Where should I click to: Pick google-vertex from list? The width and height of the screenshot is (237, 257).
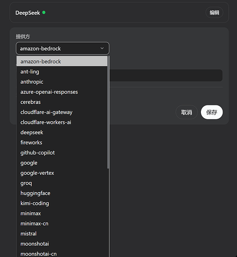click(x=62, y=173)
